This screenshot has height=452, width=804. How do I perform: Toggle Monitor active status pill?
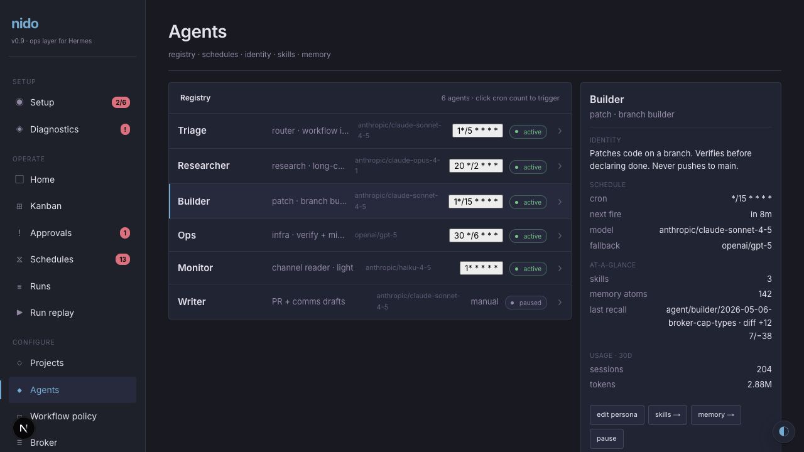(528, 269)
